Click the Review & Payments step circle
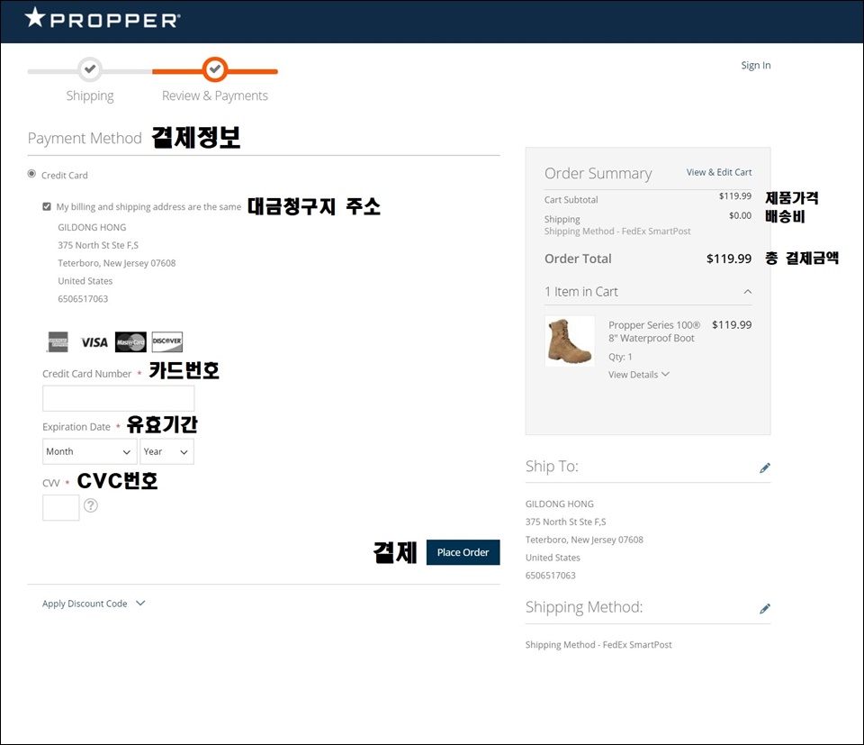 [215, 70]
